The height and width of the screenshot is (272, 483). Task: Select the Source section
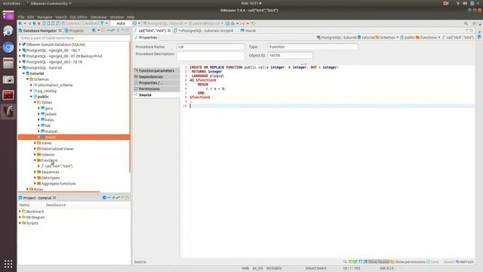156,95
